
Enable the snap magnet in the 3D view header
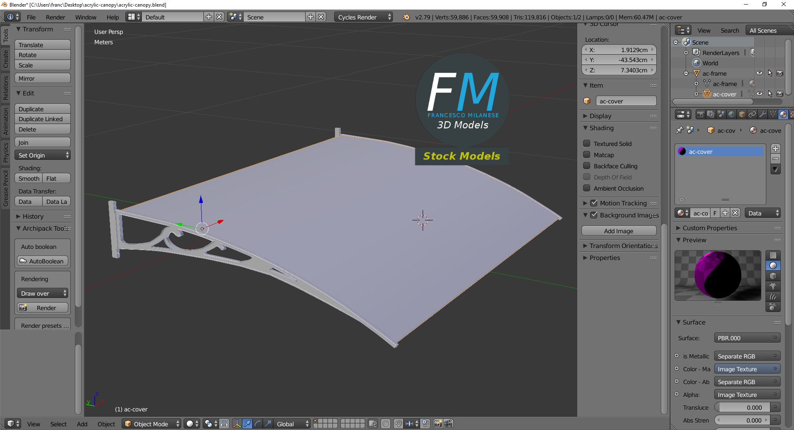(x=398, y=423)
